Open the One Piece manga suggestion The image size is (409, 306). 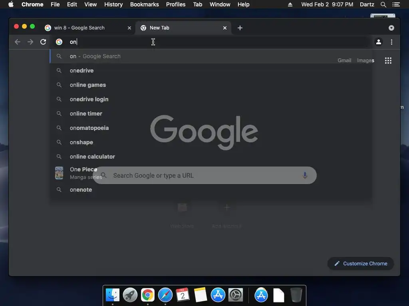point(211,173)
